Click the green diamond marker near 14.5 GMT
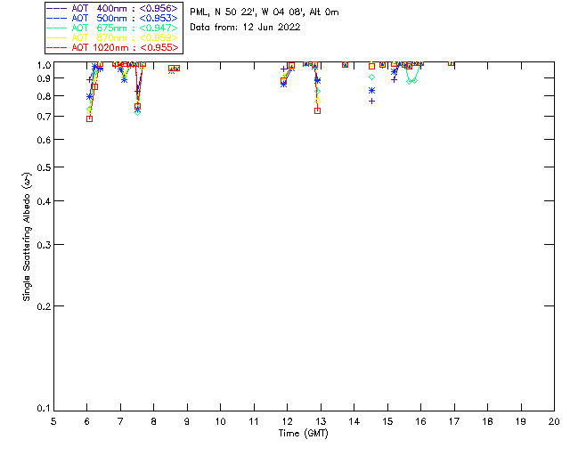The width and height of the screenshot is (570, 456). pyautogui.click(x=371, y=77)
